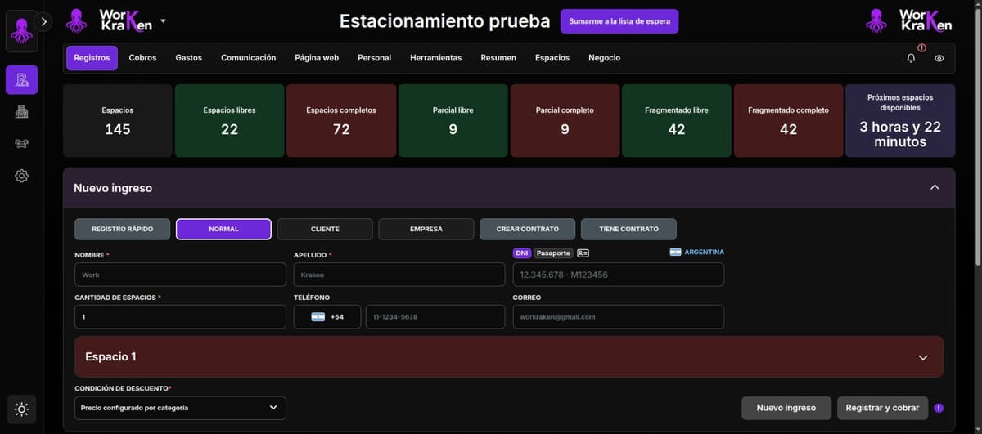Select Registro rápido mode
982x434 pixels.
coord(122,229)
